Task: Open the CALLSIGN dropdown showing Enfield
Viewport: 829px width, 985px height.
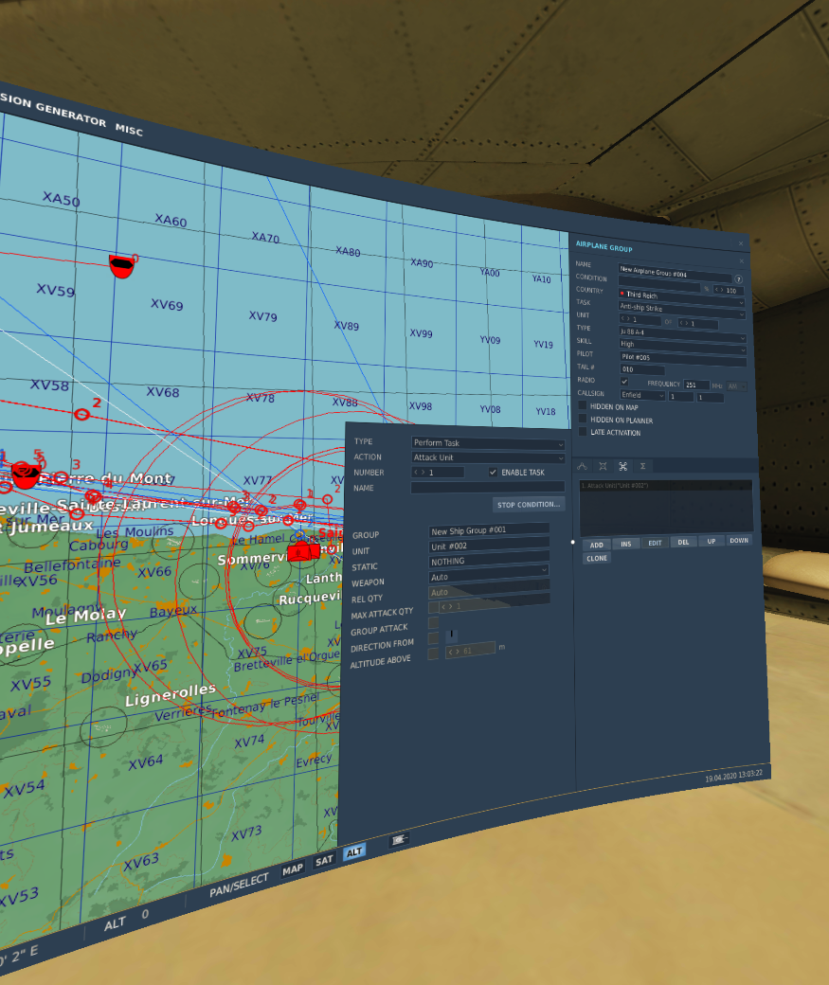Action: [x=642, y=395]
